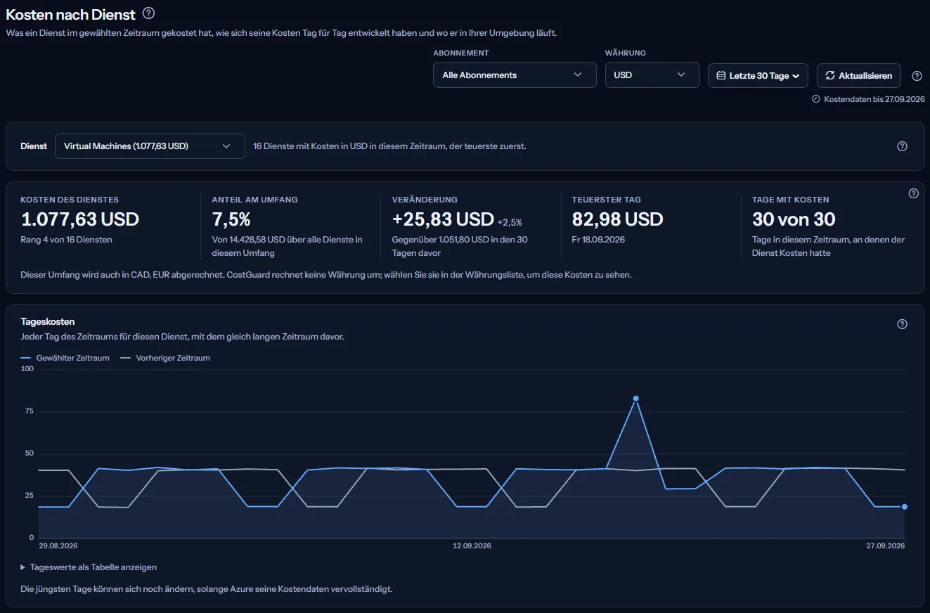The width and height of the screenshot is (930, 613).
Task: Click the 29.08.2026 axis label
Action: click(x=58, y=546)
